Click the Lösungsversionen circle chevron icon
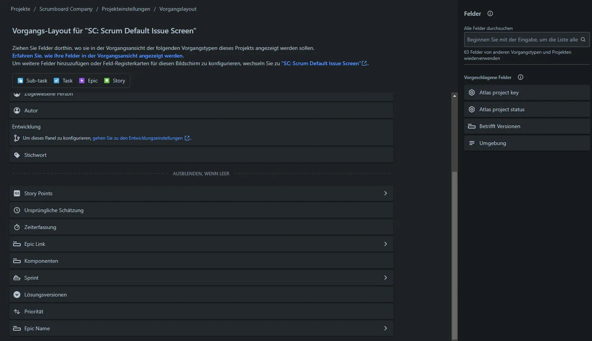Viewport: 592px width, 341px height. 17,295
